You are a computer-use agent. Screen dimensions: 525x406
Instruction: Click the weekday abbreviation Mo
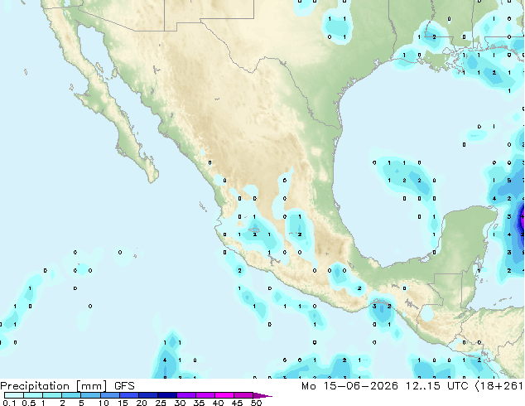click(x=309, y=386)
